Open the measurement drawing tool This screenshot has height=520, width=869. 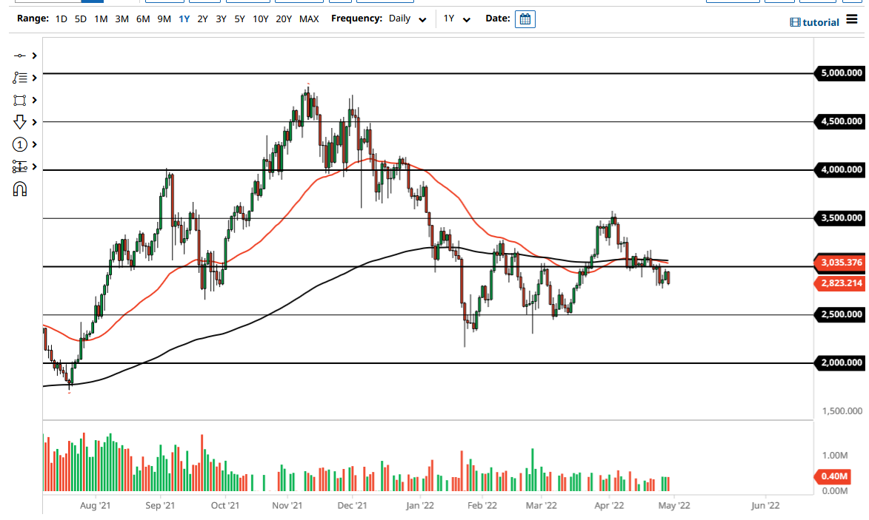20,166
